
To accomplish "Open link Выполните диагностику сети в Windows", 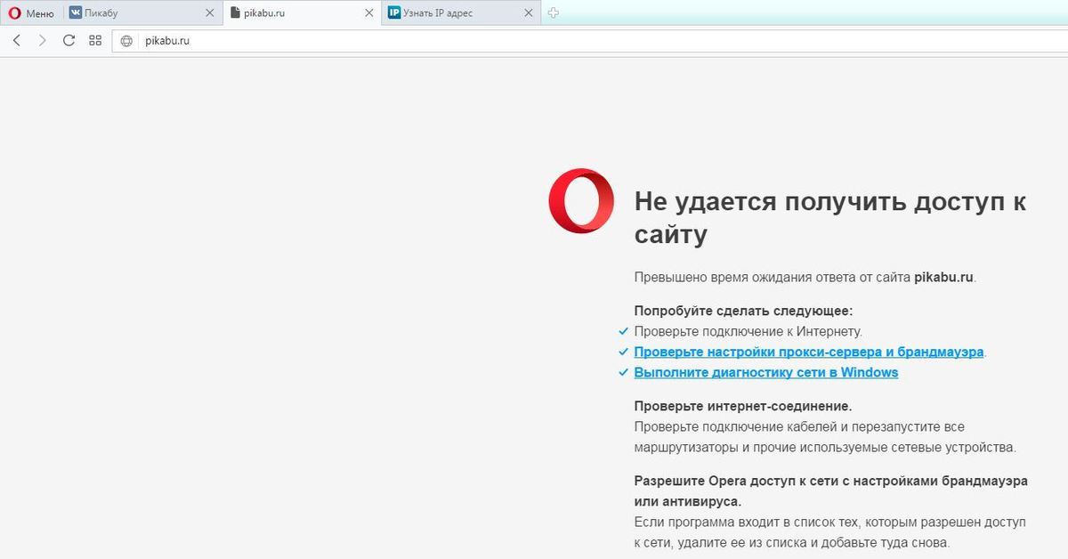I will point(765,373).
